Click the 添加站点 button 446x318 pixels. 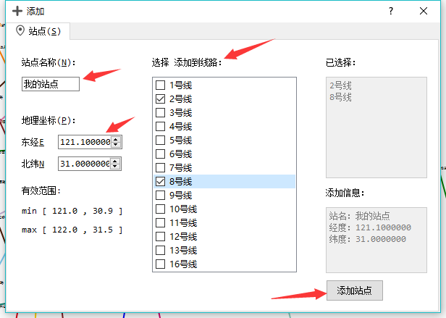[x=355, y=290]
